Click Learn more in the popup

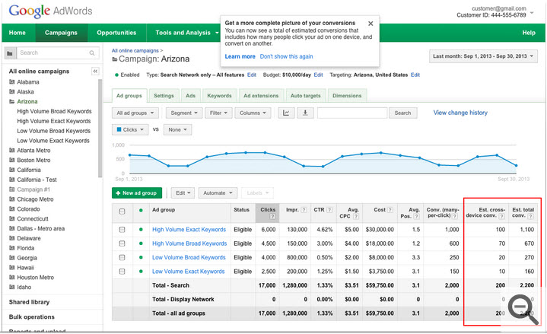coord(240,56)
